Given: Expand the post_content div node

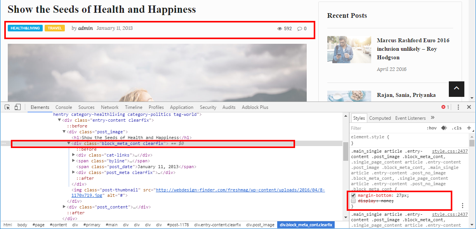Looking at the screenshot, I should [x=64, y=207].
